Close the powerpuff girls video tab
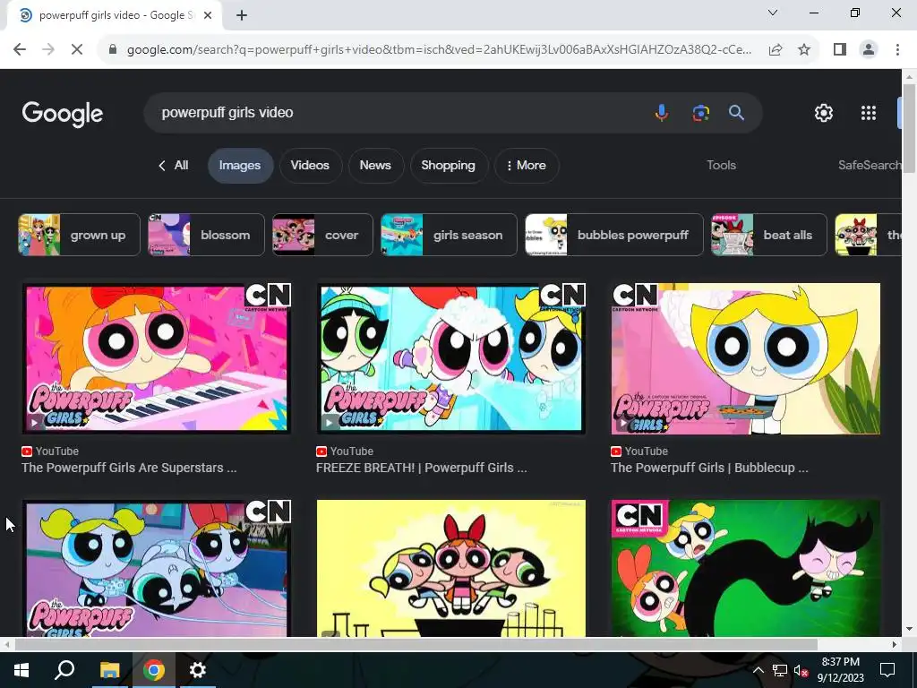The width and height of the screenshot is (917, 688). (208, 15)
